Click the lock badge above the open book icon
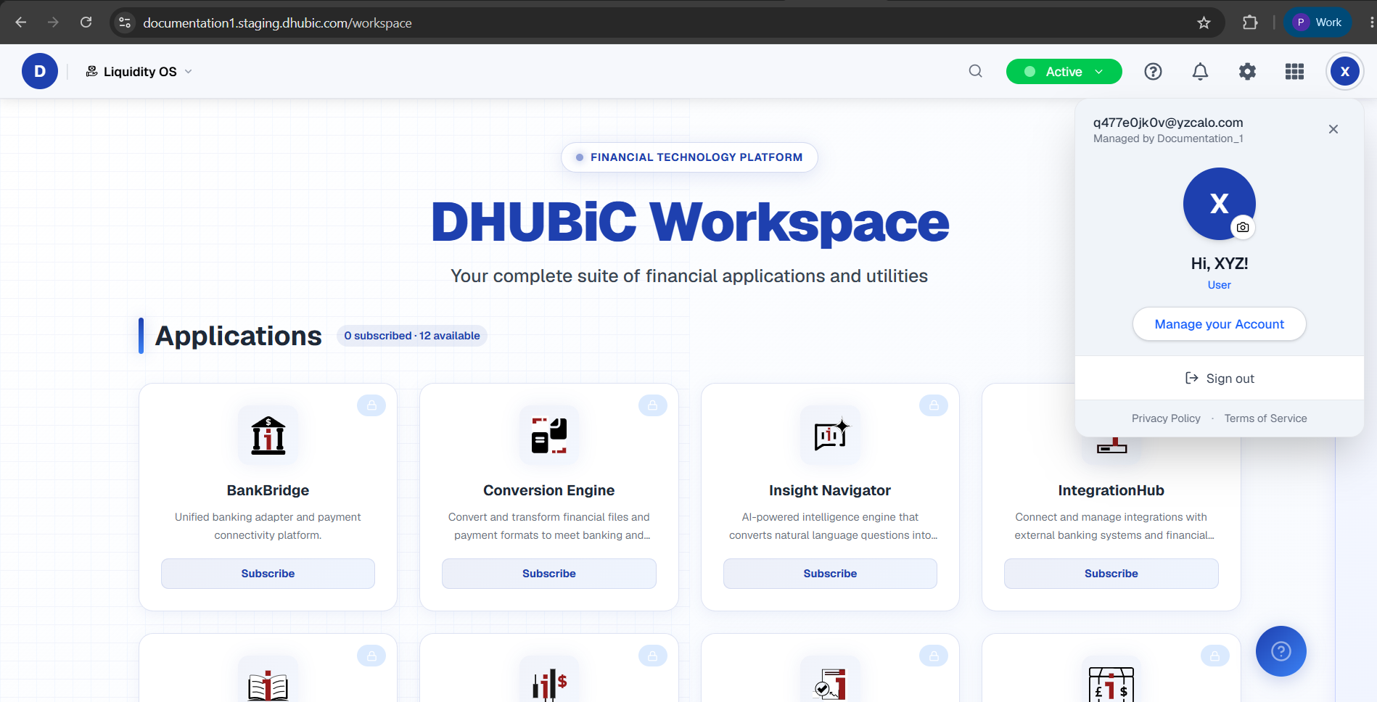Image resolution: width=1377 pixels, height=702 pixels. pyautogui.click(x=371, y=656)
